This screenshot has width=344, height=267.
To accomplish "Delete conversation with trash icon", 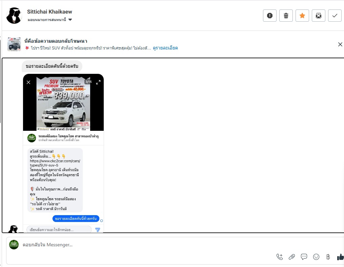I will [286, 16].
